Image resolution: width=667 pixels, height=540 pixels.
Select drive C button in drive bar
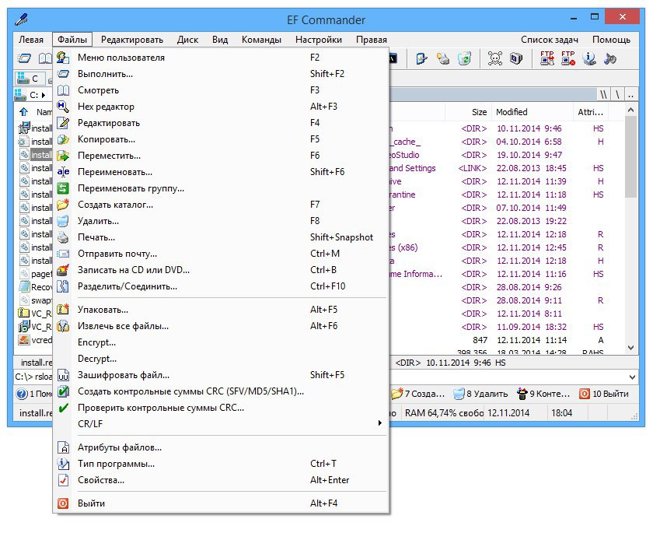point(30,79)
